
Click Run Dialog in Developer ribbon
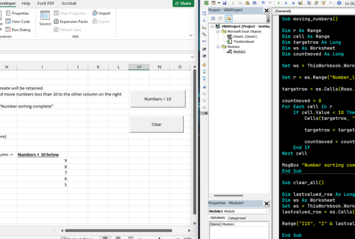pyautogui.click(x=18, y=30)
